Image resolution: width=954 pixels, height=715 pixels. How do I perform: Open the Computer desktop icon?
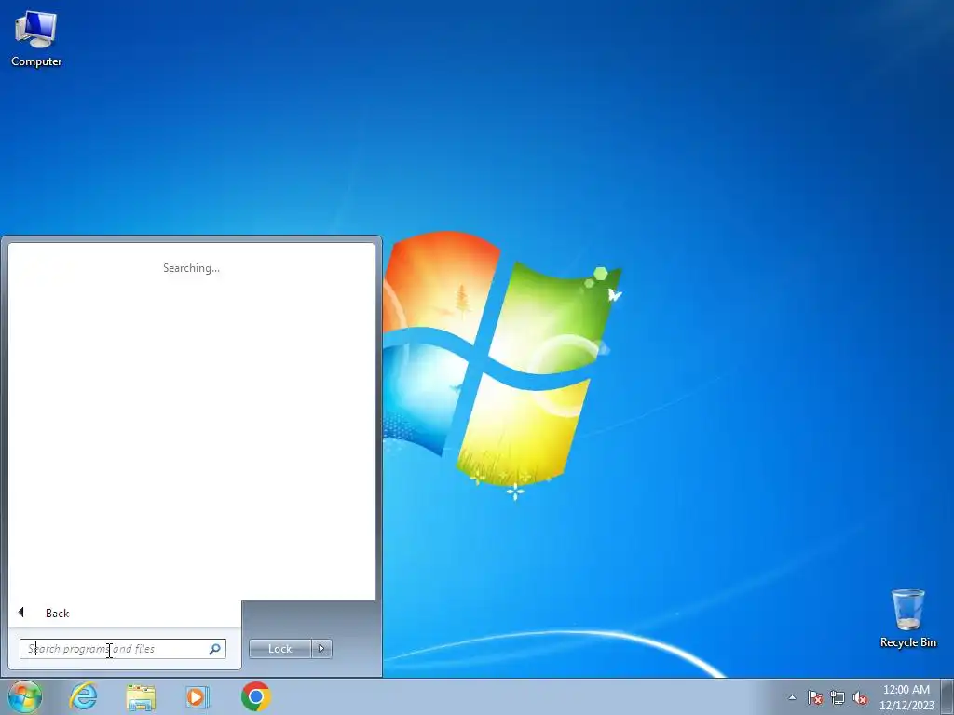coord(36,39)
